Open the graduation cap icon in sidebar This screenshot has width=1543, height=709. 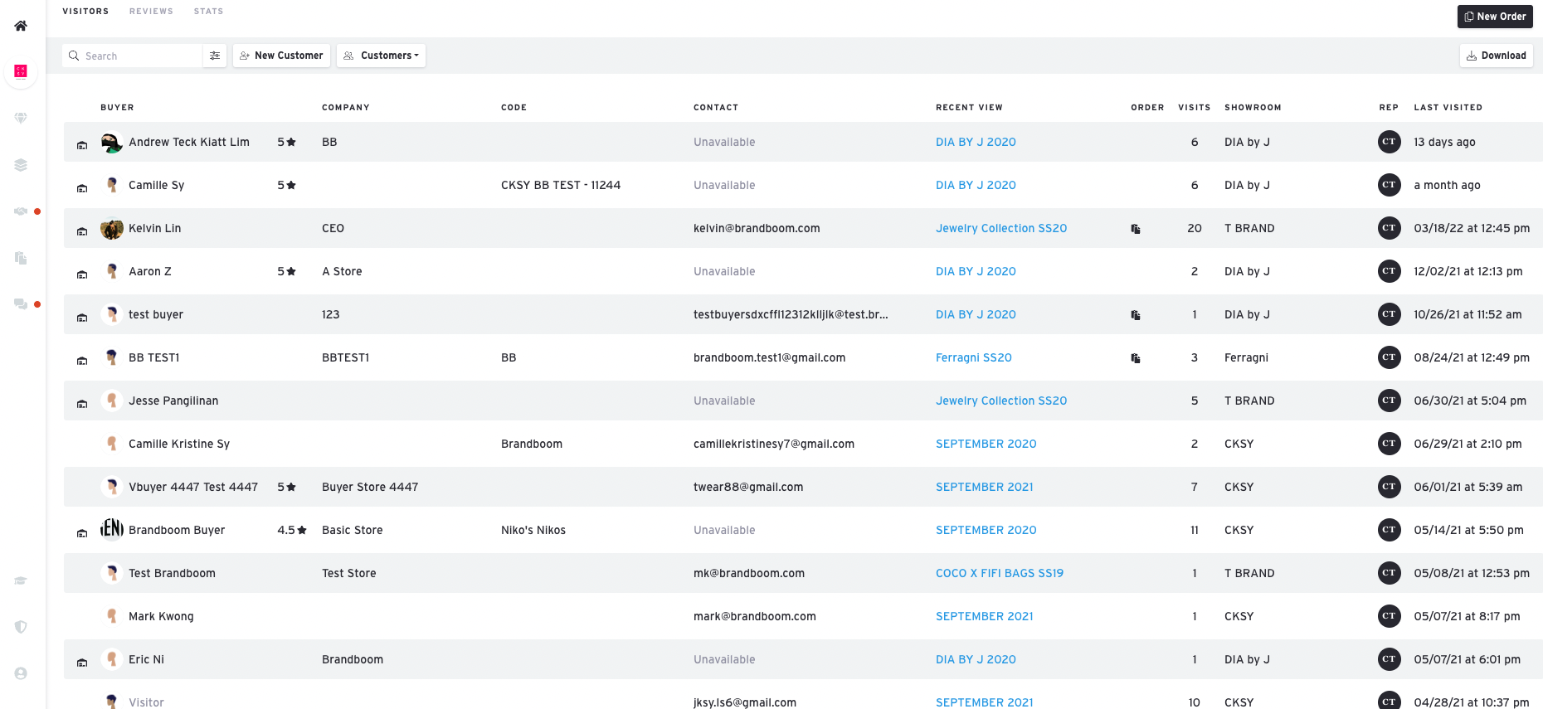click(x=21, y=580)
